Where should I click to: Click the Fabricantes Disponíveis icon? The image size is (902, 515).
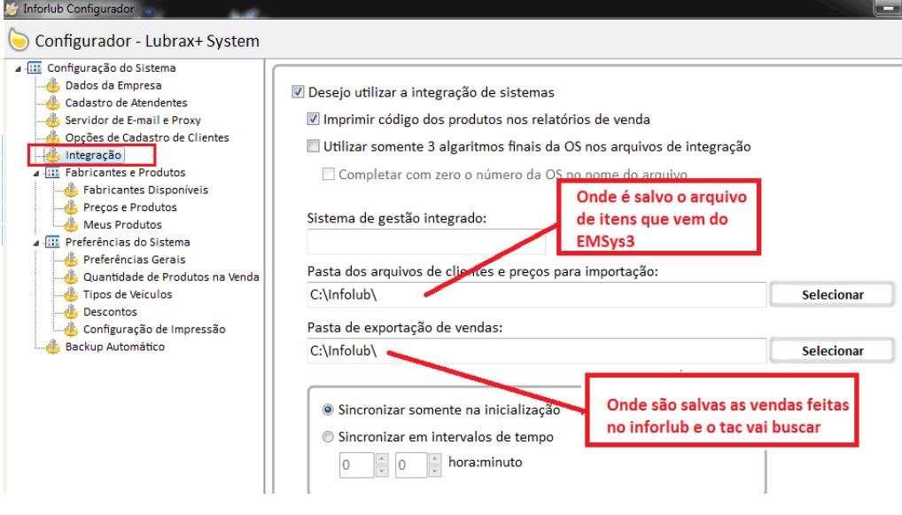(x=71, y=190)
